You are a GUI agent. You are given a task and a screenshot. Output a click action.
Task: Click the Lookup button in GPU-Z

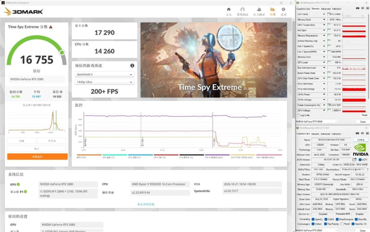pos(360,140)
